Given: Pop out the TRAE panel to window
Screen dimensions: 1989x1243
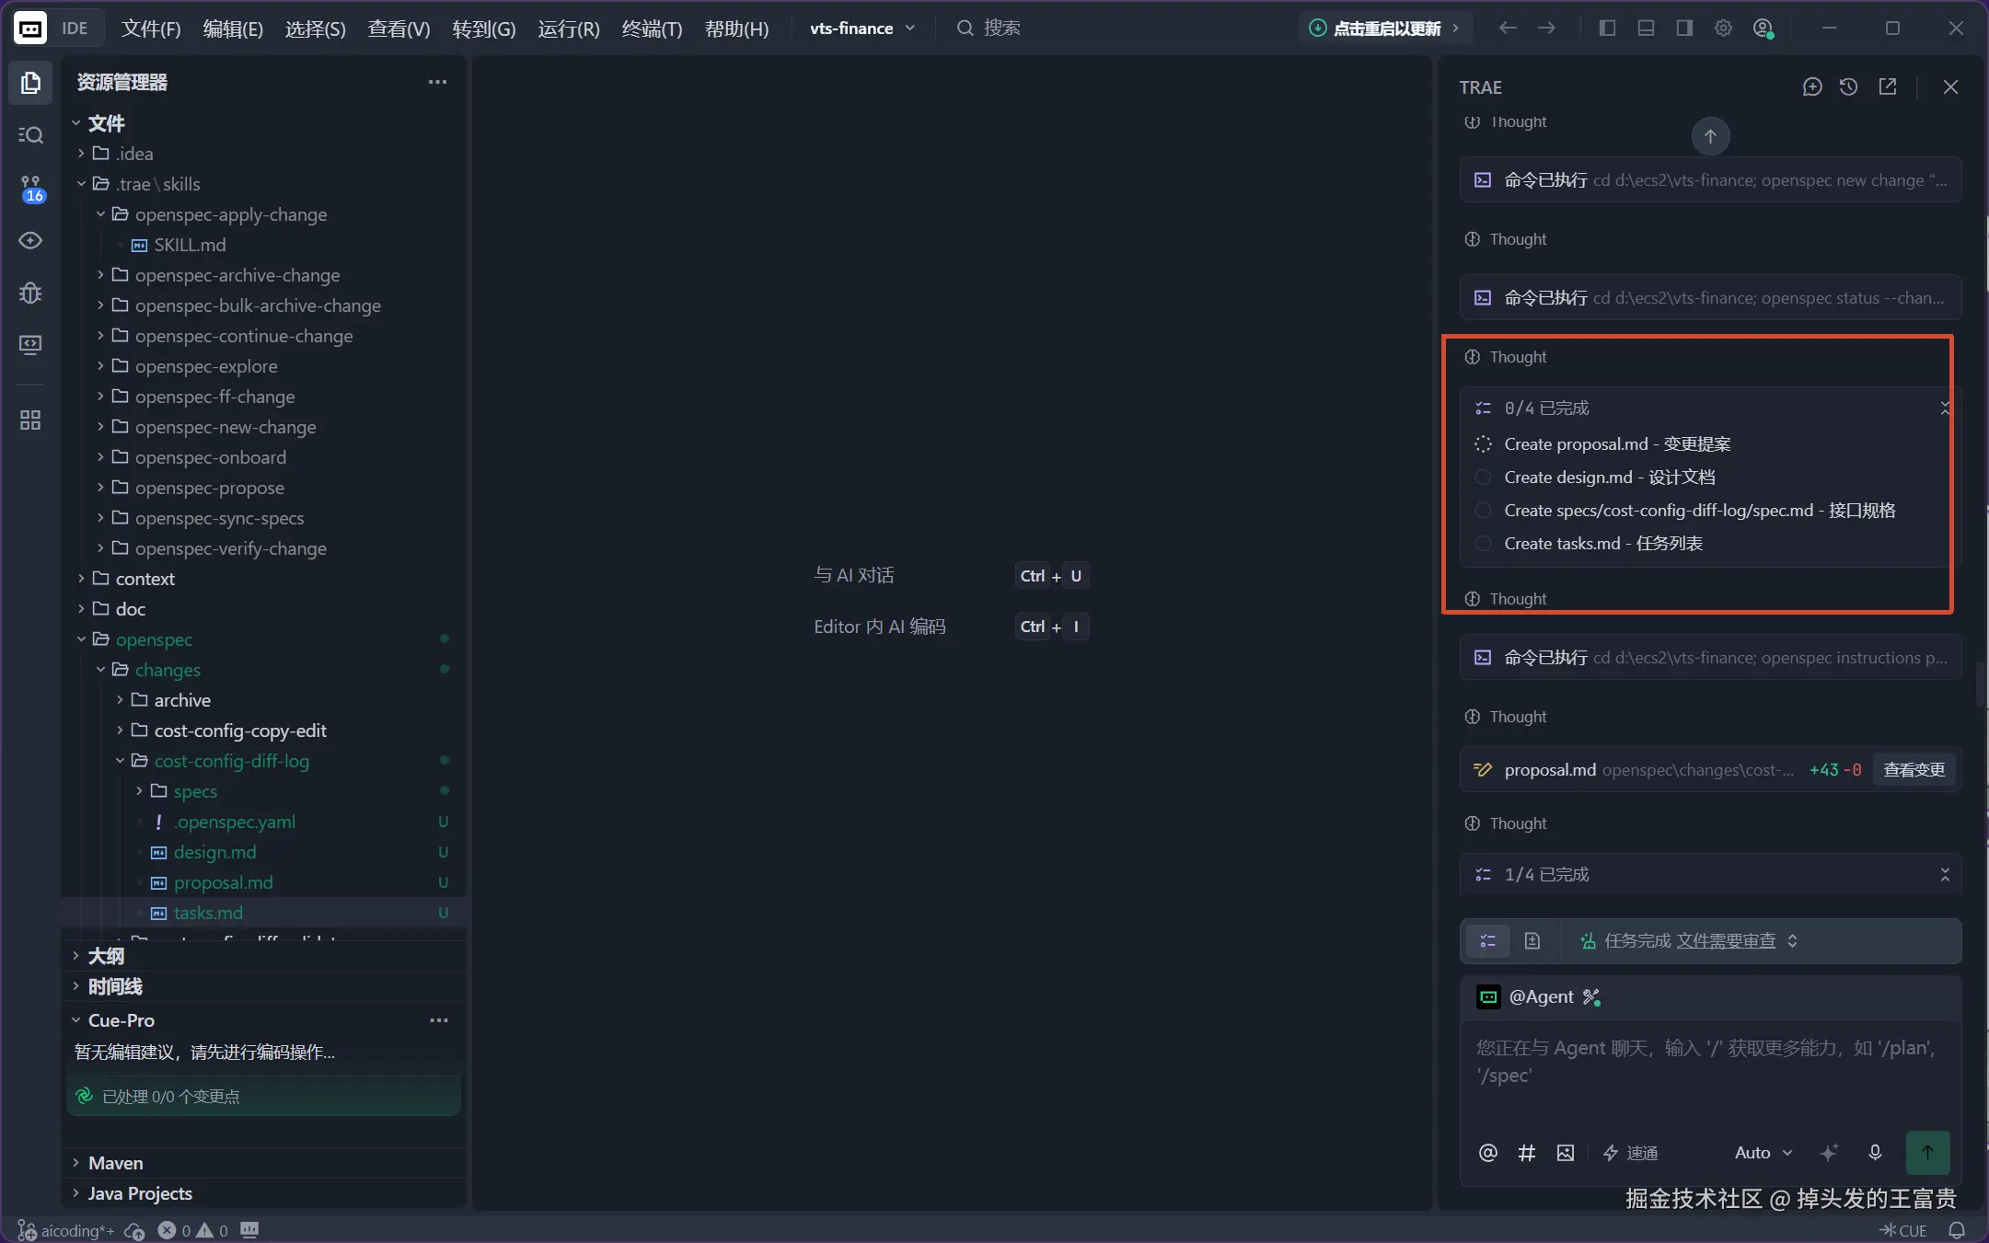Looking at the screenshot, I should [x=1887, y=86].
